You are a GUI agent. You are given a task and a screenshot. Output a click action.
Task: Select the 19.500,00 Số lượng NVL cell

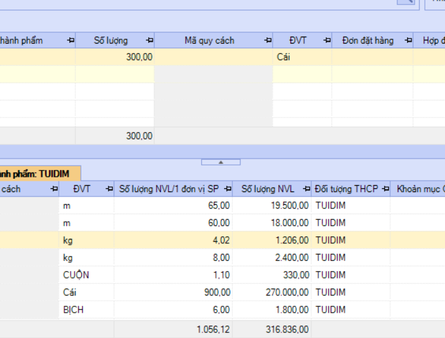point(273,205)
